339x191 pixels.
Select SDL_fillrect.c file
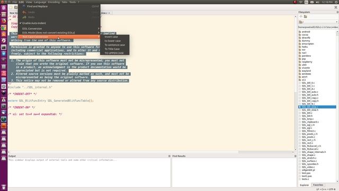(x=308, y=131)
